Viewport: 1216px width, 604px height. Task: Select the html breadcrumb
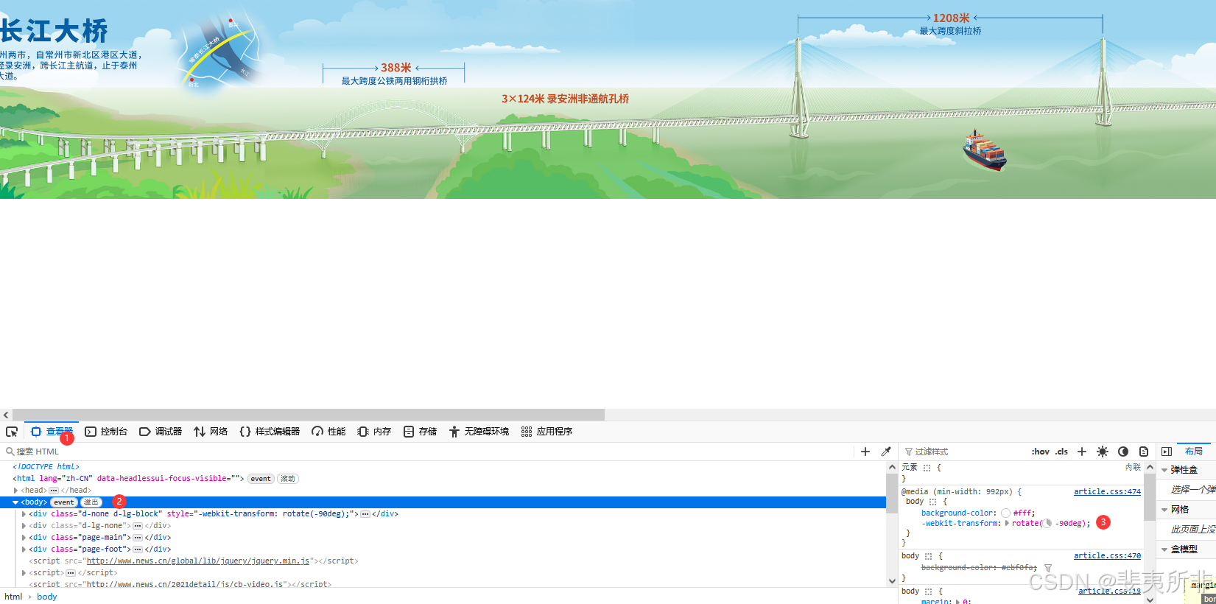click(x=13, y=597)
